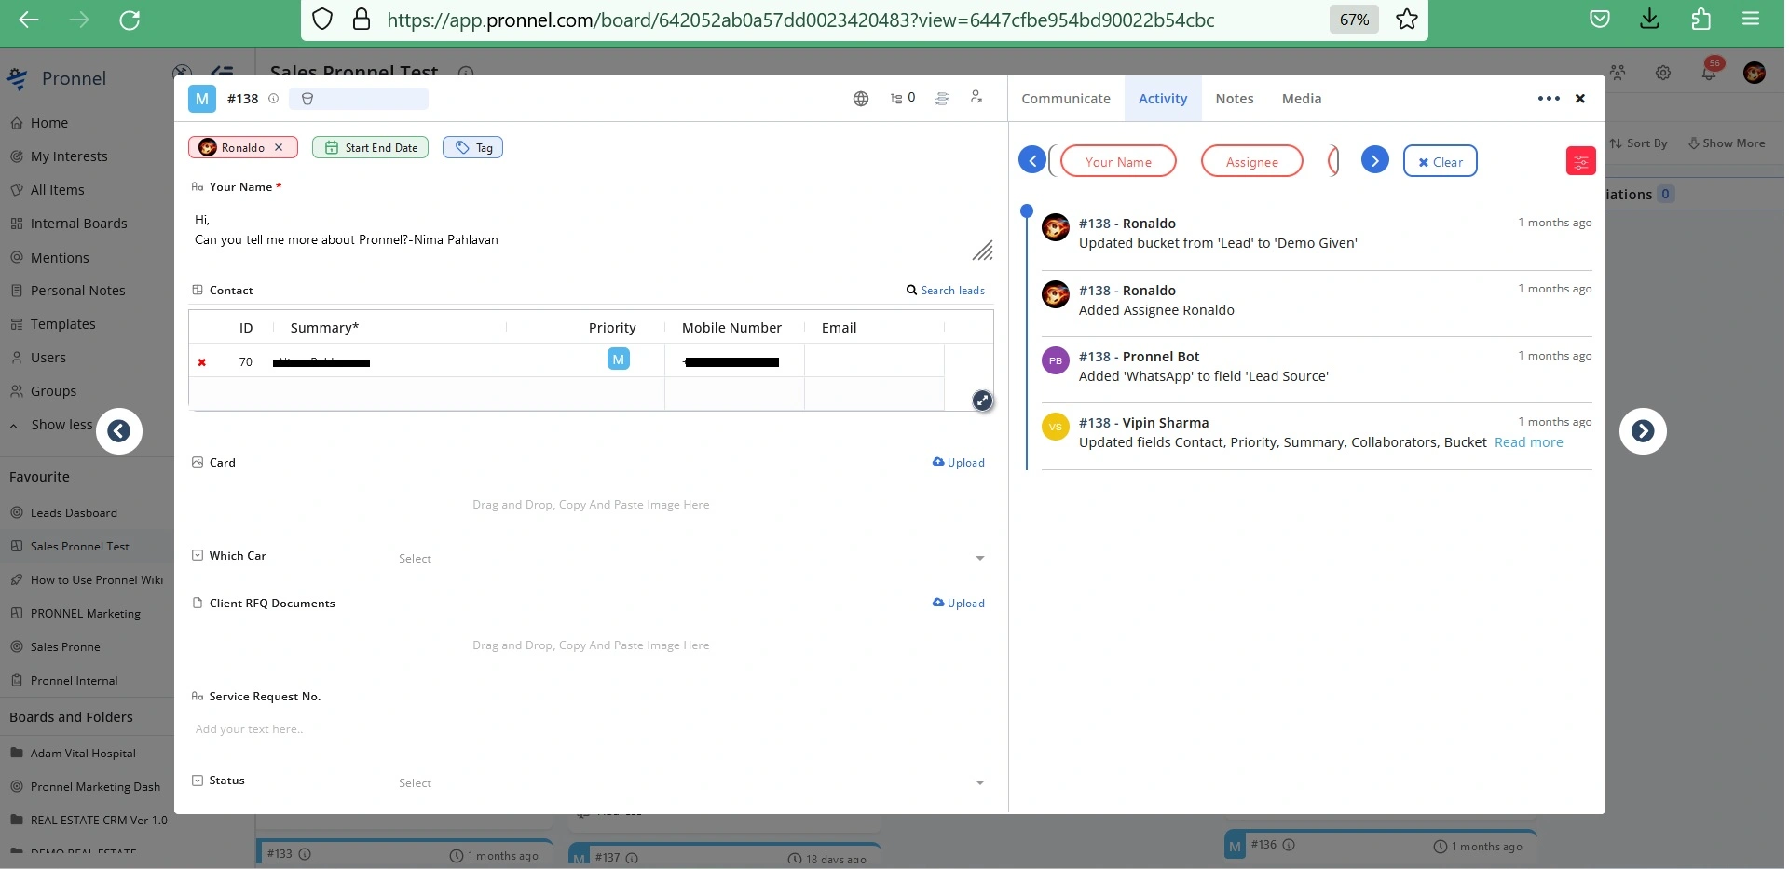Viewport: 1789px width, 869px height.
Task: Open My Interests in the sidebar
Action: (69, 156)
